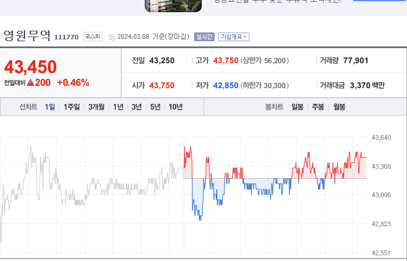Open the 주봉 weekly candle chart
This screenshot has height=261, width=407.
(318, 107)
